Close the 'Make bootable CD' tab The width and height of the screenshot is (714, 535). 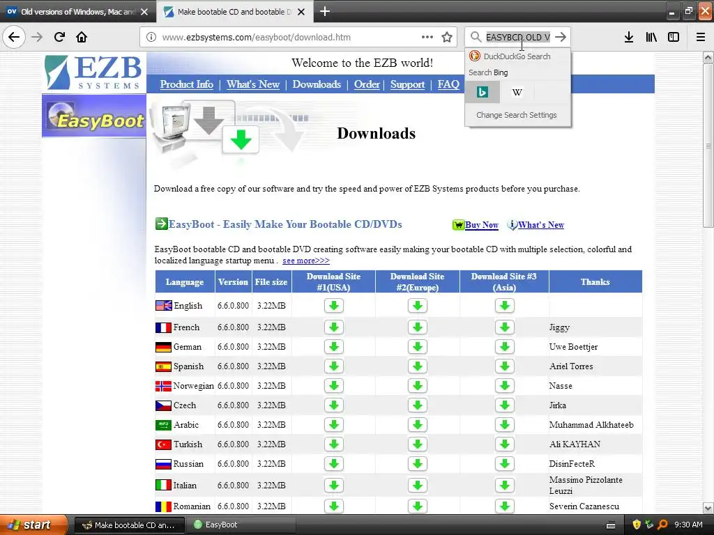point(301,12)
